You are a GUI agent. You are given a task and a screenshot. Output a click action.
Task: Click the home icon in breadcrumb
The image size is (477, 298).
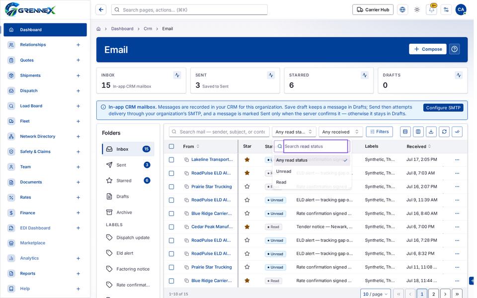[98, 29]
